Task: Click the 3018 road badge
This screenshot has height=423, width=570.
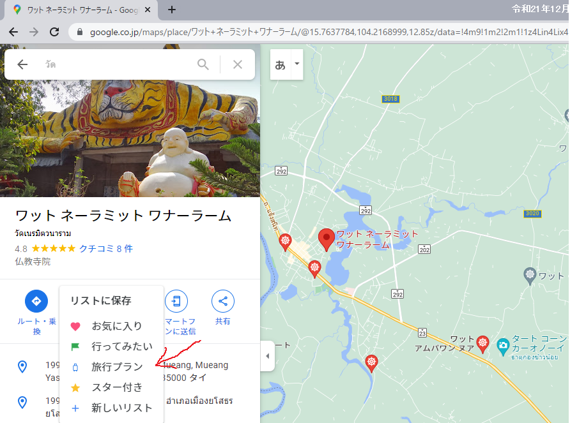Action: click(x=391, y=99)
